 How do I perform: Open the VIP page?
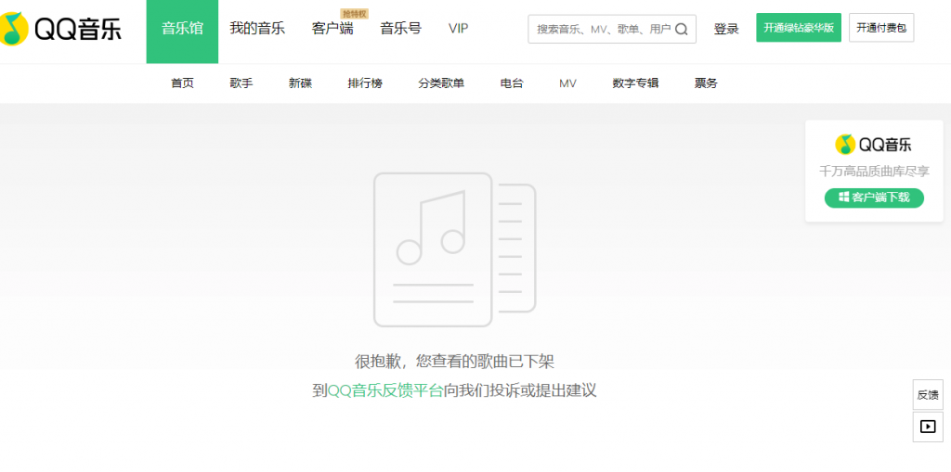(x=458, y=29)
